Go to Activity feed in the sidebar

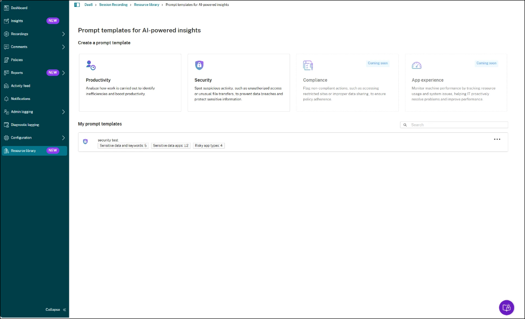pyautogui.click(x=35, y=86)
